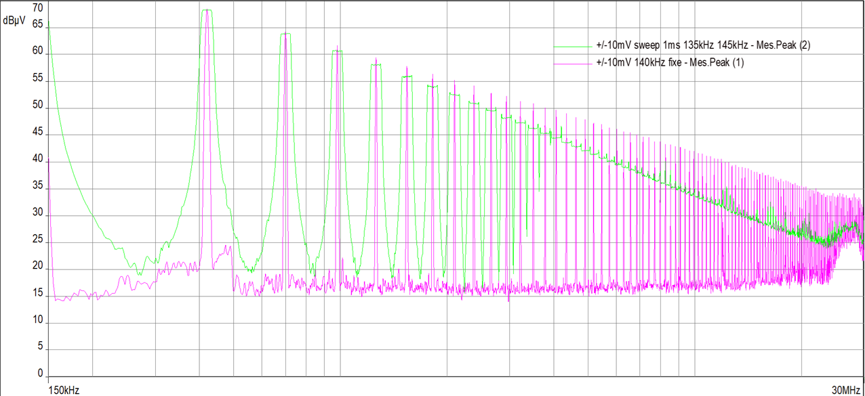Screen dimensions: 865x396
Task: Click the third green peak top near 61 dBµV
Action: pos(337,51)
